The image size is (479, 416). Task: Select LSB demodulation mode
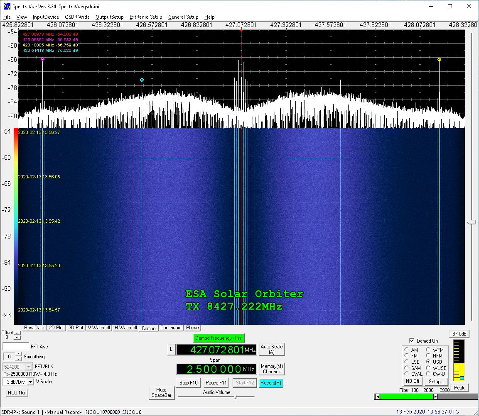pyautogui.click(x=406, y=362)
